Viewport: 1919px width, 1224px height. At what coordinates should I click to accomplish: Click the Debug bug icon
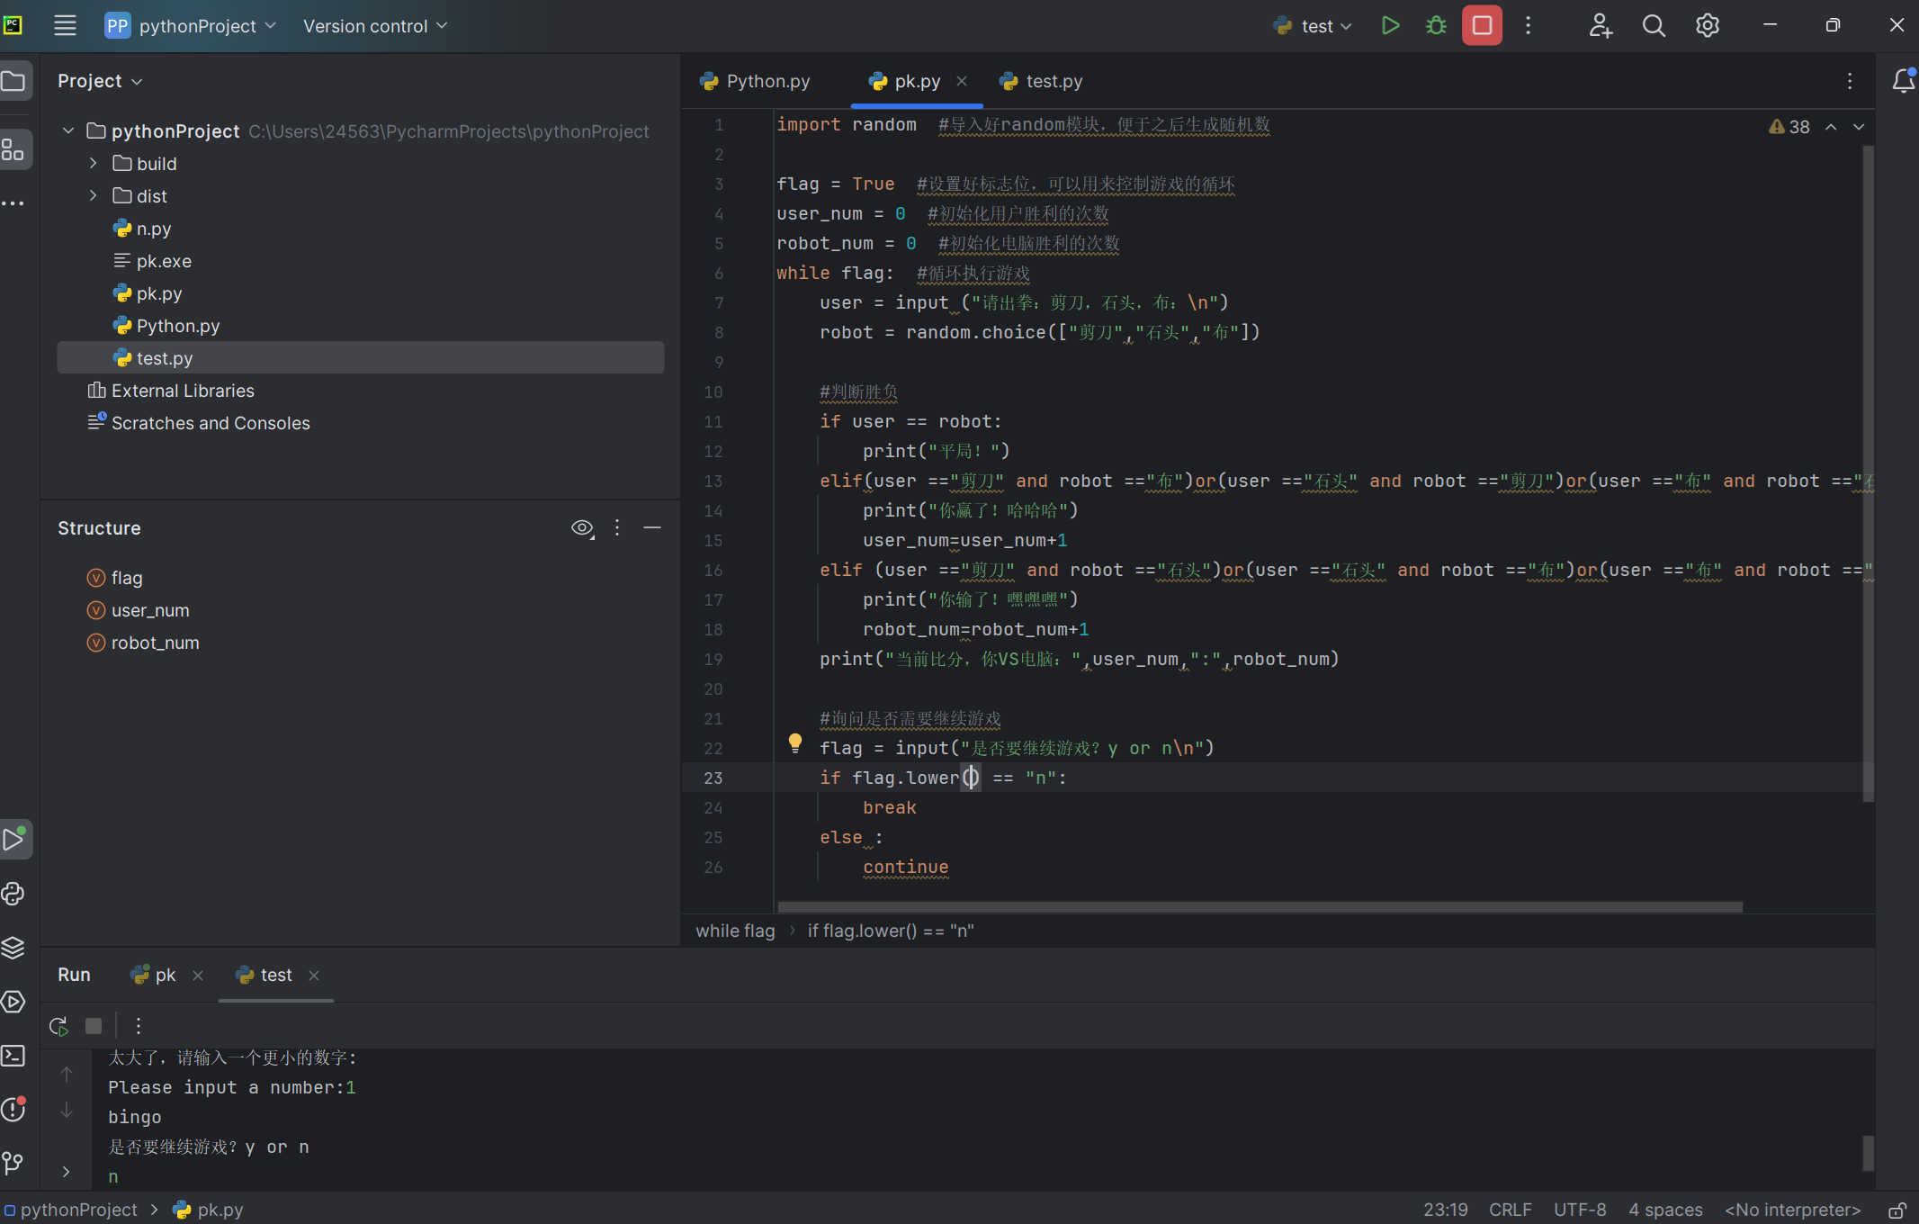1436,26
